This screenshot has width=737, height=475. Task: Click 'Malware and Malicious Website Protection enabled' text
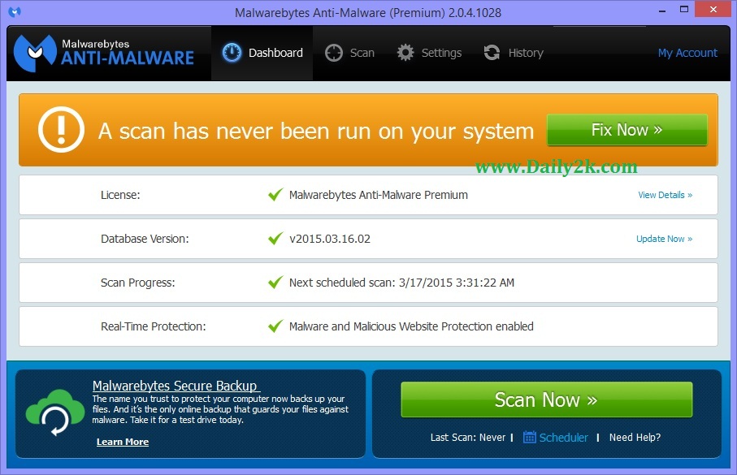click(411, 326)
